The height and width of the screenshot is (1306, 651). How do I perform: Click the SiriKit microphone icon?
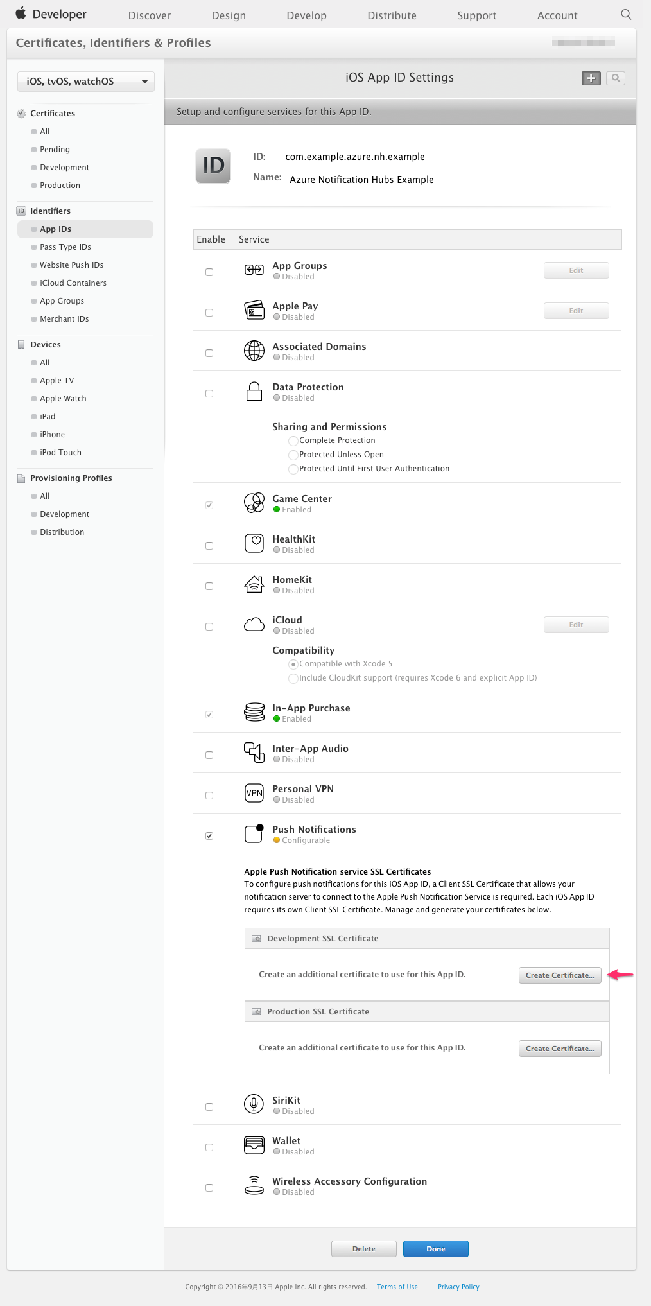(254, 1103)
